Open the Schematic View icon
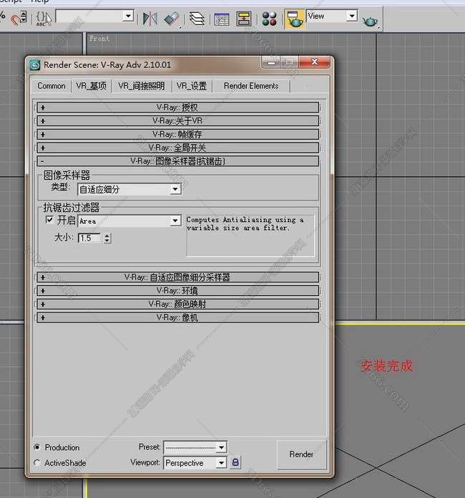The height and width of the screenshot is (498, 465). [x=244, y=19]
